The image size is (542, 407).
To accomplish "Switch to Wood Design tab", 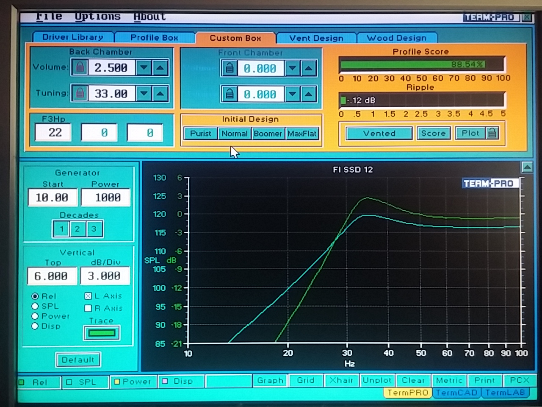I will click(x=397, y=38).
